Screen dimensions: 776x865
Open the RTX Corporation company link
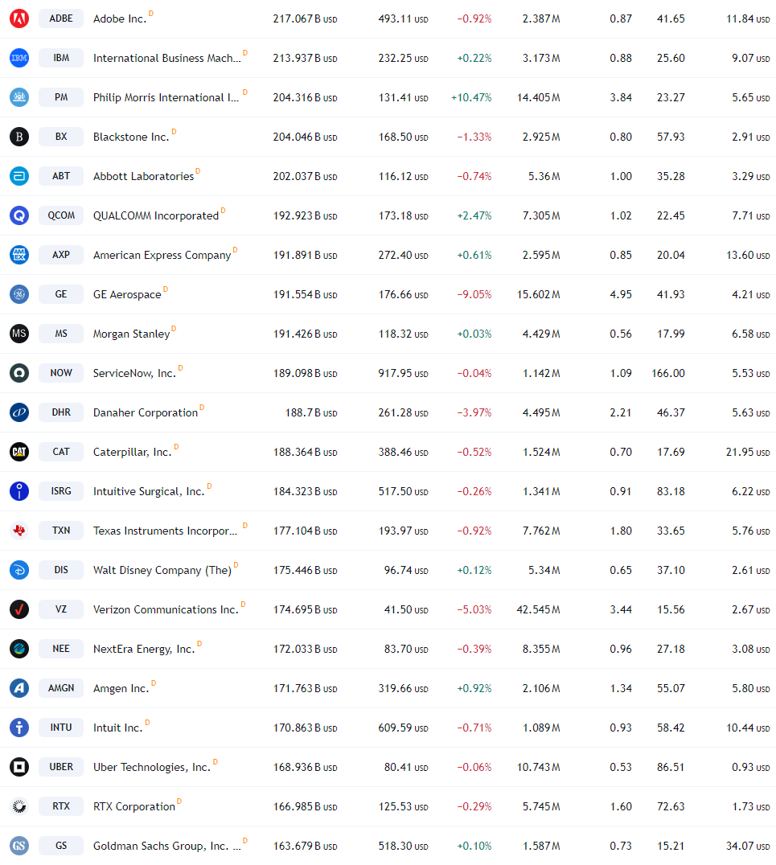pos(134,806)
